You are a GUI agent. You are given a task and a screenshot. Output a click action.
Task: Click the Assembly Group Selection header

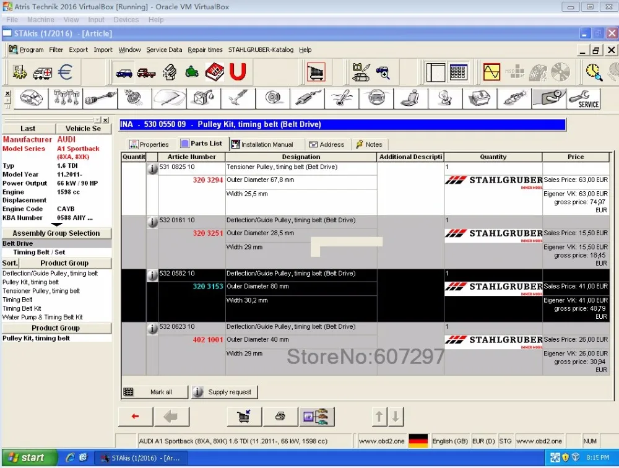(56, 233)
